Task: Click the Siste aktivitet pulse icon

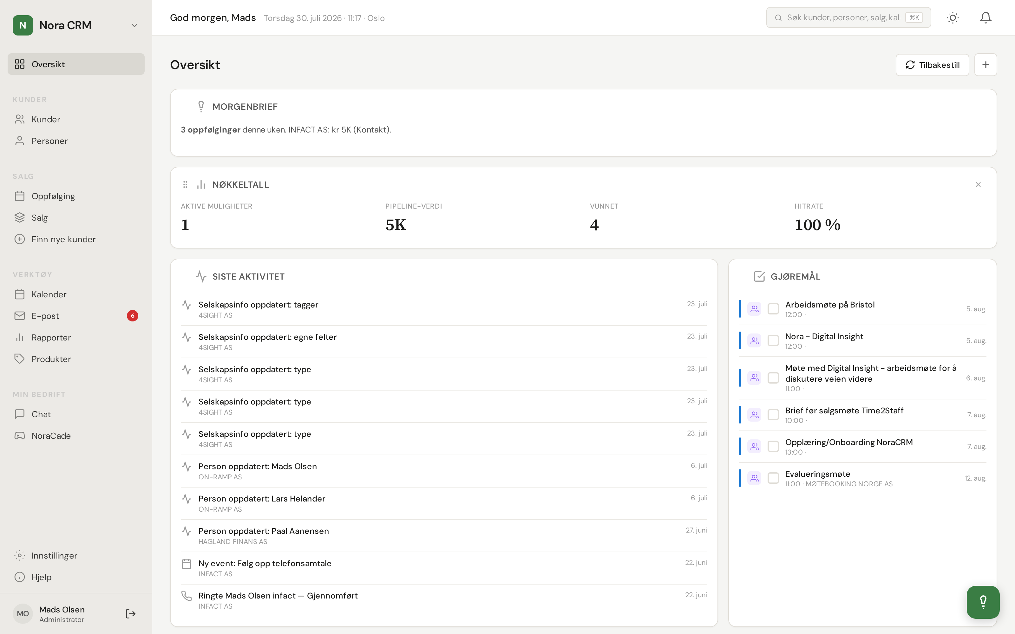Action: [x=201, y=276]
